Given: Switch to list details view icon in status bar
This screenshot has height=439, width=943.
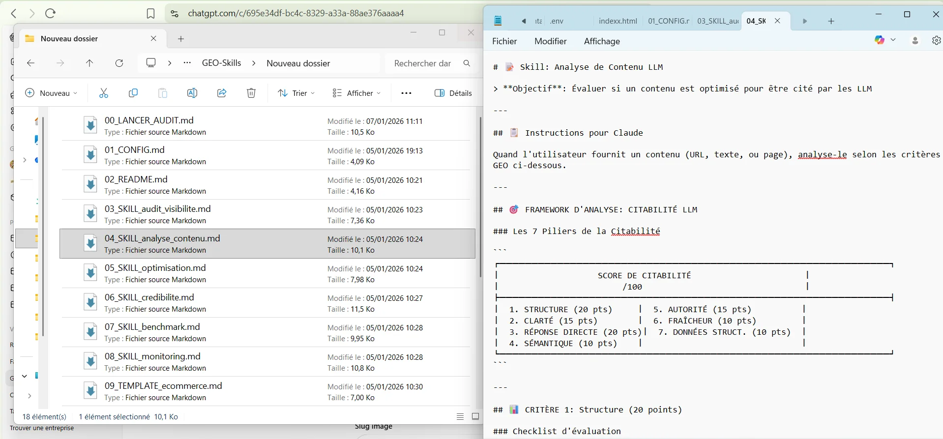Looking at the screenshot, I should pos(460,416).
